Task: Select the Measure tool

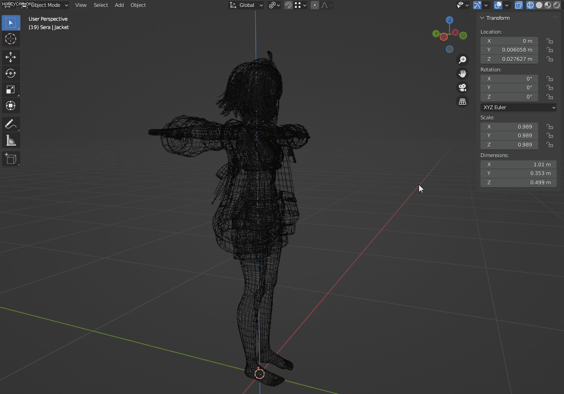Action: pyautogui.click(x=11, y=140)
